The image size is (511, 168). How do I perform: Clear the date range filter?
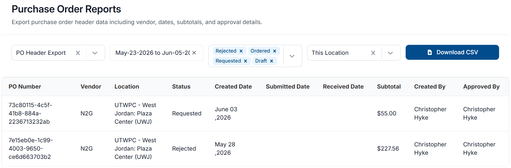194,53
